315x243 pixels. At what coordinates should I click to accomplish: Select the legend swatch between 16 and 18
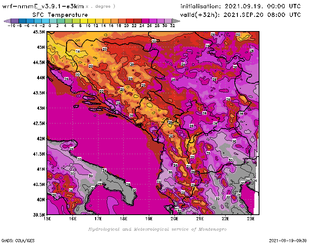(x=115, y=21)
